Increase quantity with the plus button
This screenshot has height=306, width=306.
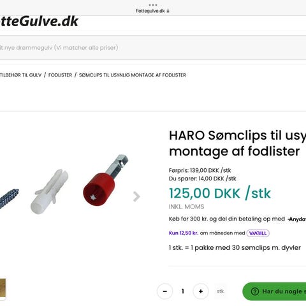[201, 291]
